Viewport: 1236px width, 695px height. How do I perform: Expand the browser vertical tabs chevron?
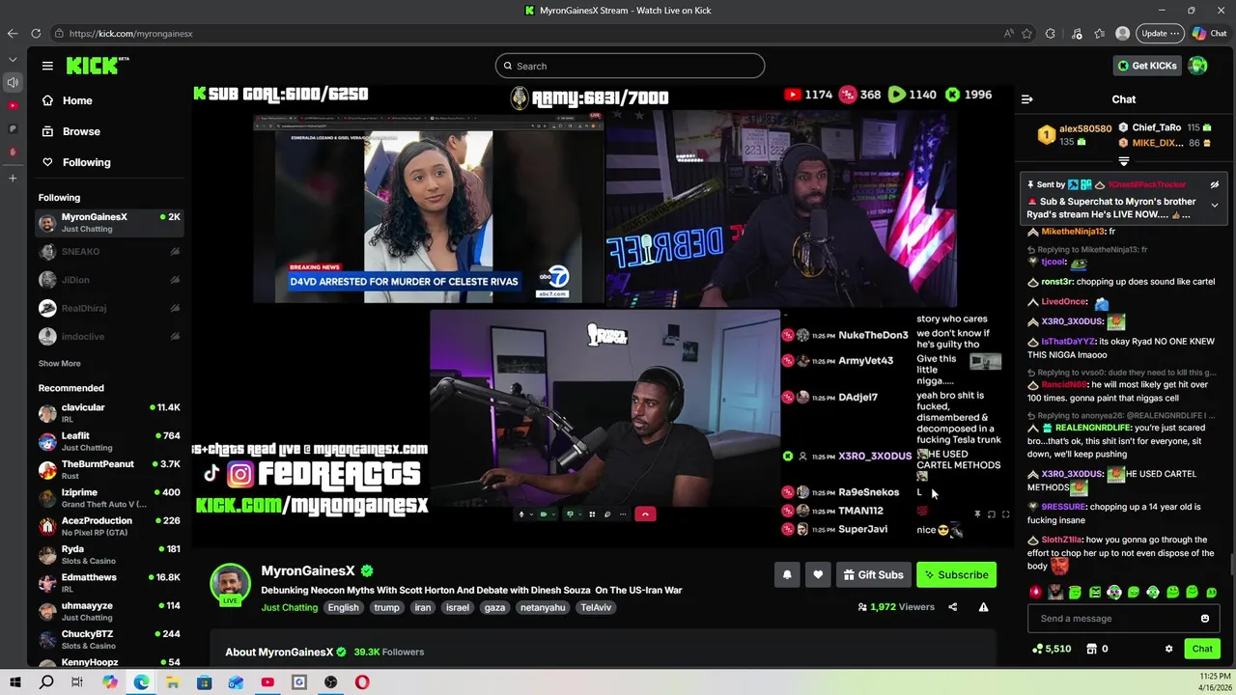pos(13,58)
